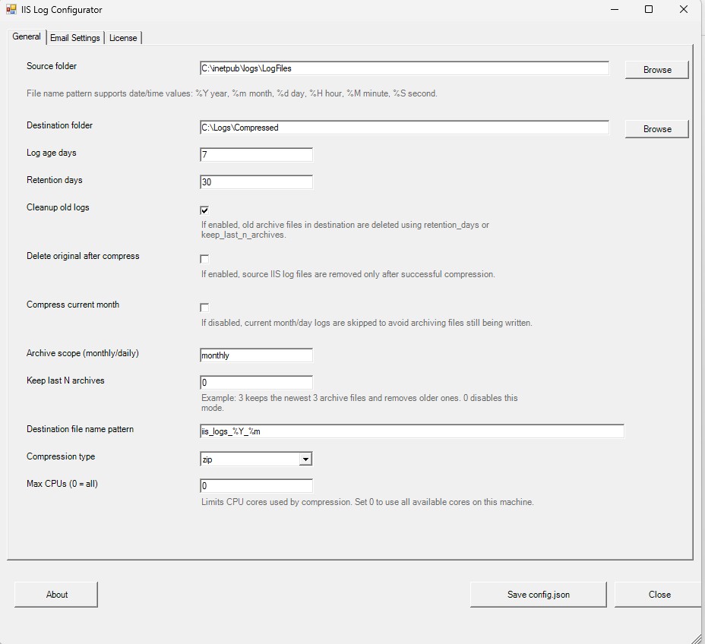
Task: Browse for the Destination folder
Action: 657,129
